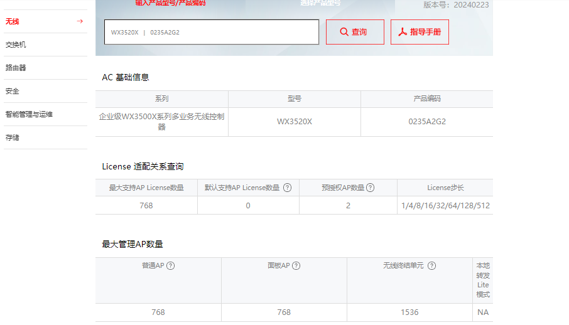Click the 系列 column header
Viewport: 569px width, 325px height.
pos(162,99)
